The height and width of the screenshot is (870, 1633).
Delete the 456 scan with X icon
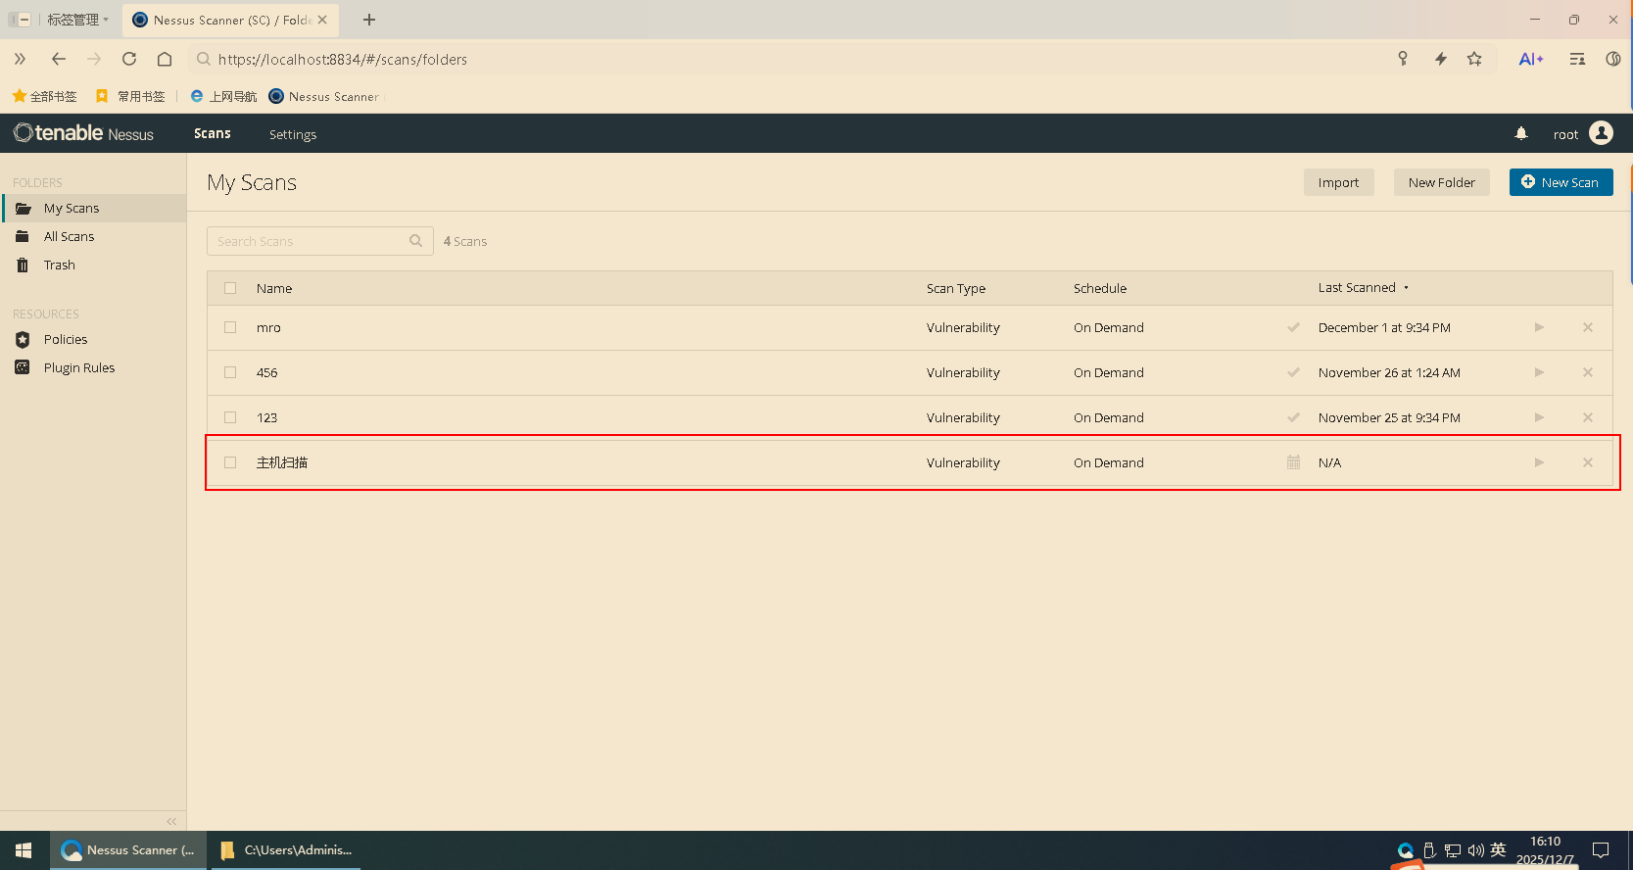click(1588, 372)
